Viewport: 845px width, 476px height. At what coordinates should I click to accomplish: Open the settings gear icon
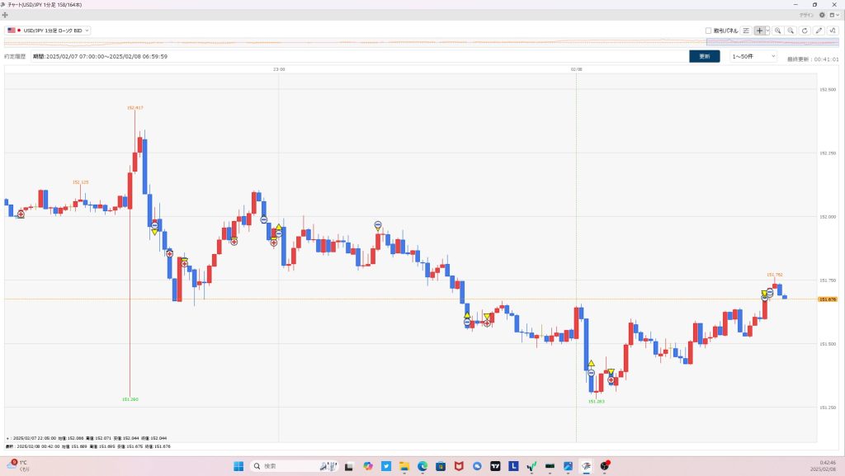820,15
